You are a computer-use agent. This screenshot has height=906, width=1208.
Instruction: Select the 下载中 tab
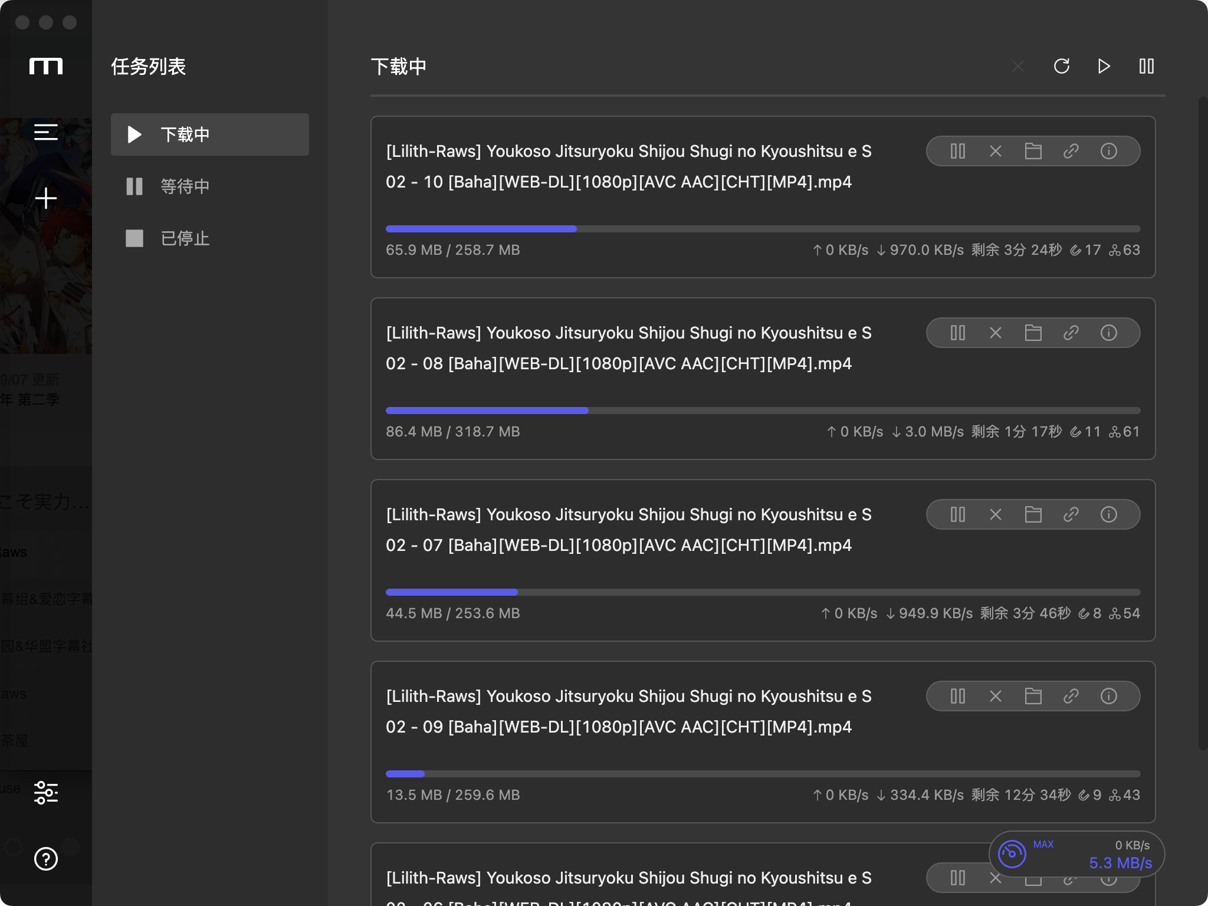(x=210, y=134)
